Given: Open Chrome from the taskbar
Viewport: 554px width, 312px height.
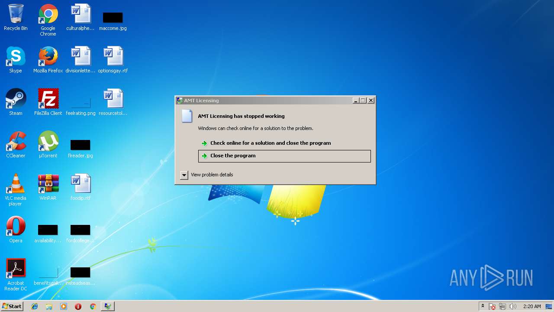Looking at the screenshot, I should tap(93, 306).
